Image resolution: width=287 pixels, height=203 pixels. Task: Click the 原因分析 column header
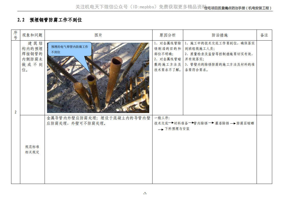coord(168,35)
